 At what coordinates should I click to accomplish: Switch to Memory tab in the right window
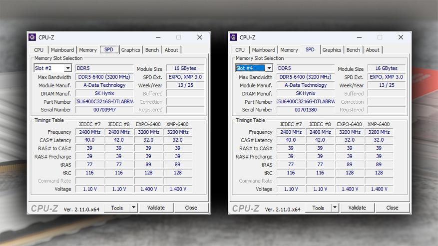click(x=289, y=50)
